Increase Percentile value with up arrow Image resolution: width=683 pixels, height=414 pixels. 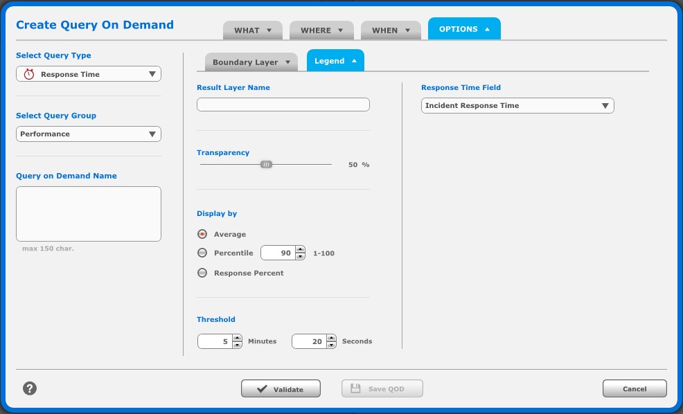[x=300, y=250]
